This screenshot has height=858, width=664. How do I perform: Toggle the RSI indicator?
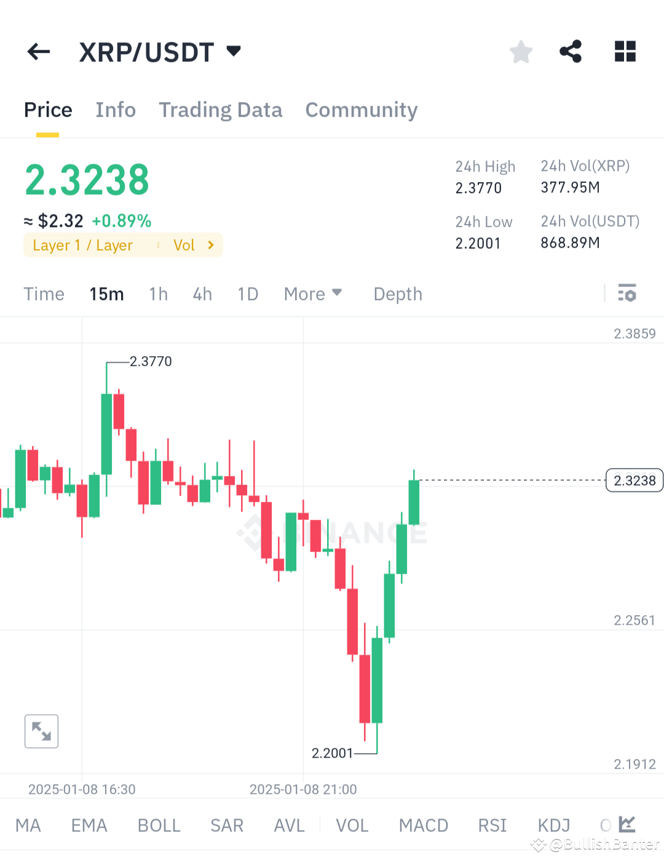(x=491, y=825)
